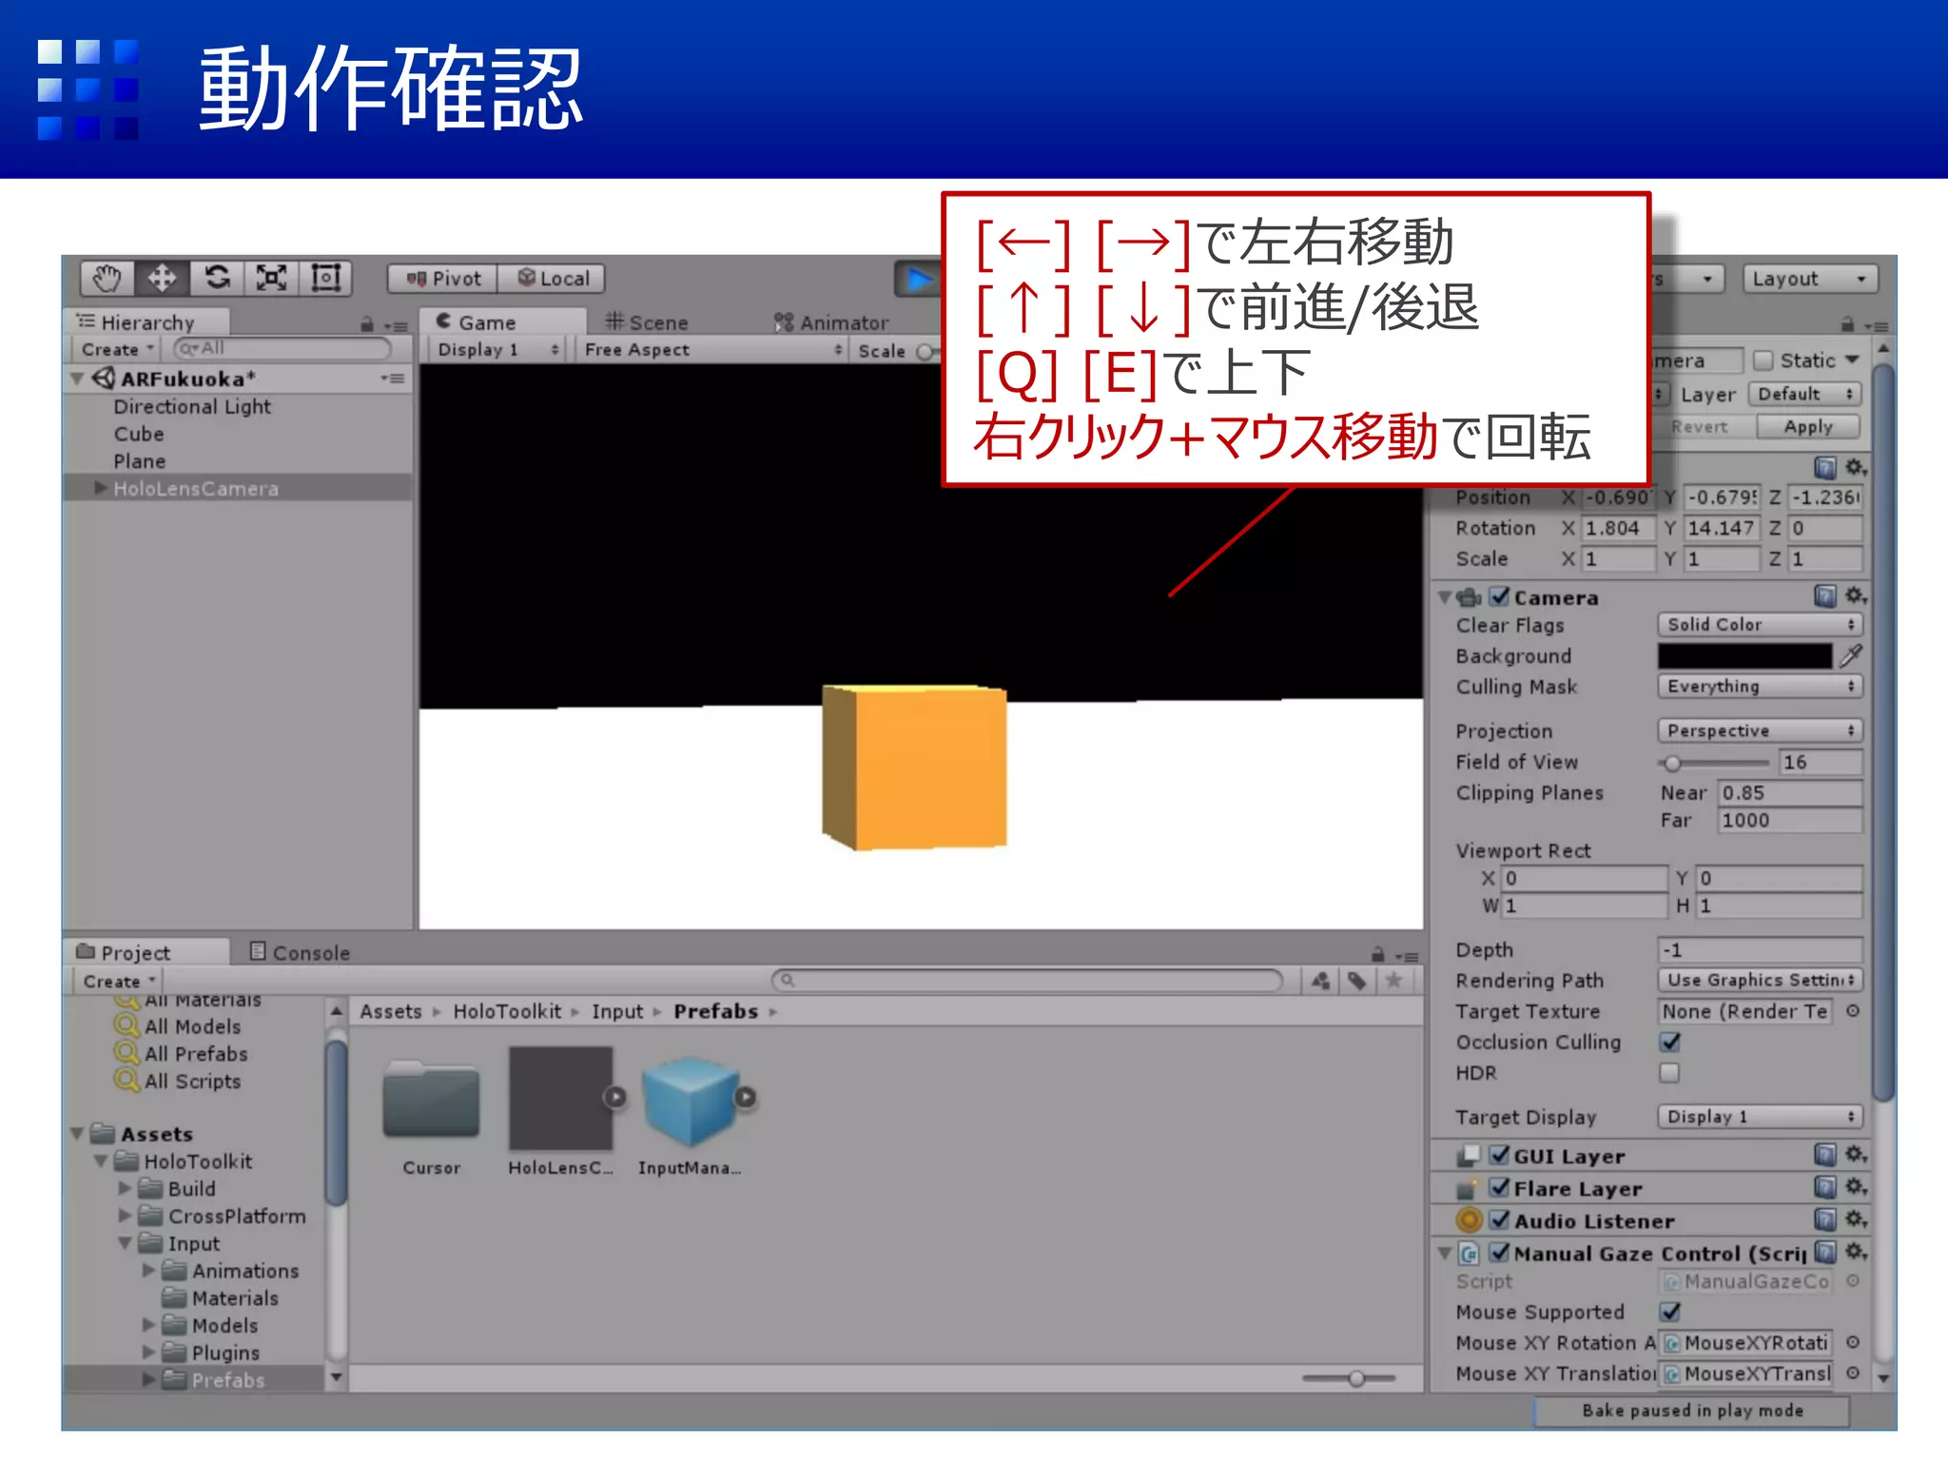Select the Move tool
Screen dimensions: 1948x1461
pyautogui.click(x=162, y=278)
